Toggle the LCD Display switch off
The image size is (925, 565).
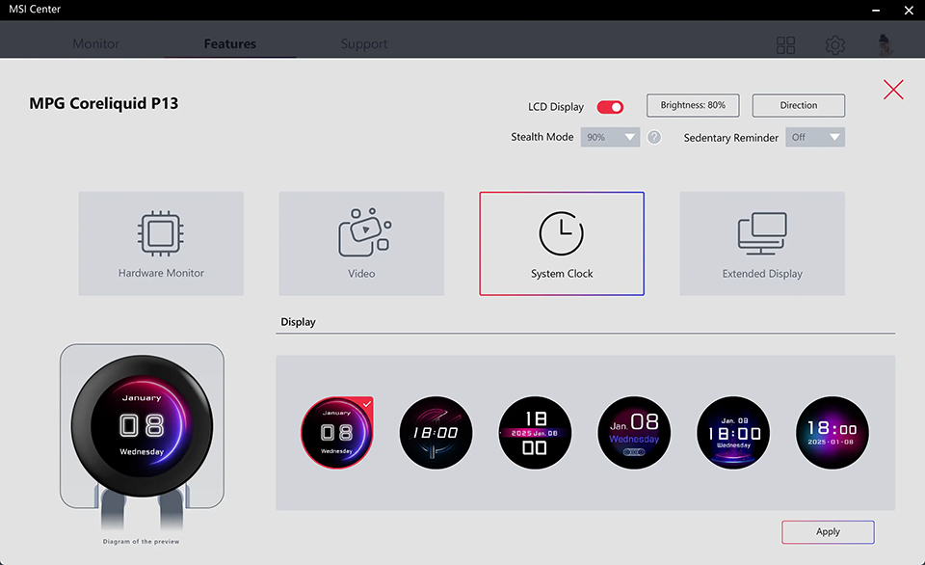tap(610, 107)
